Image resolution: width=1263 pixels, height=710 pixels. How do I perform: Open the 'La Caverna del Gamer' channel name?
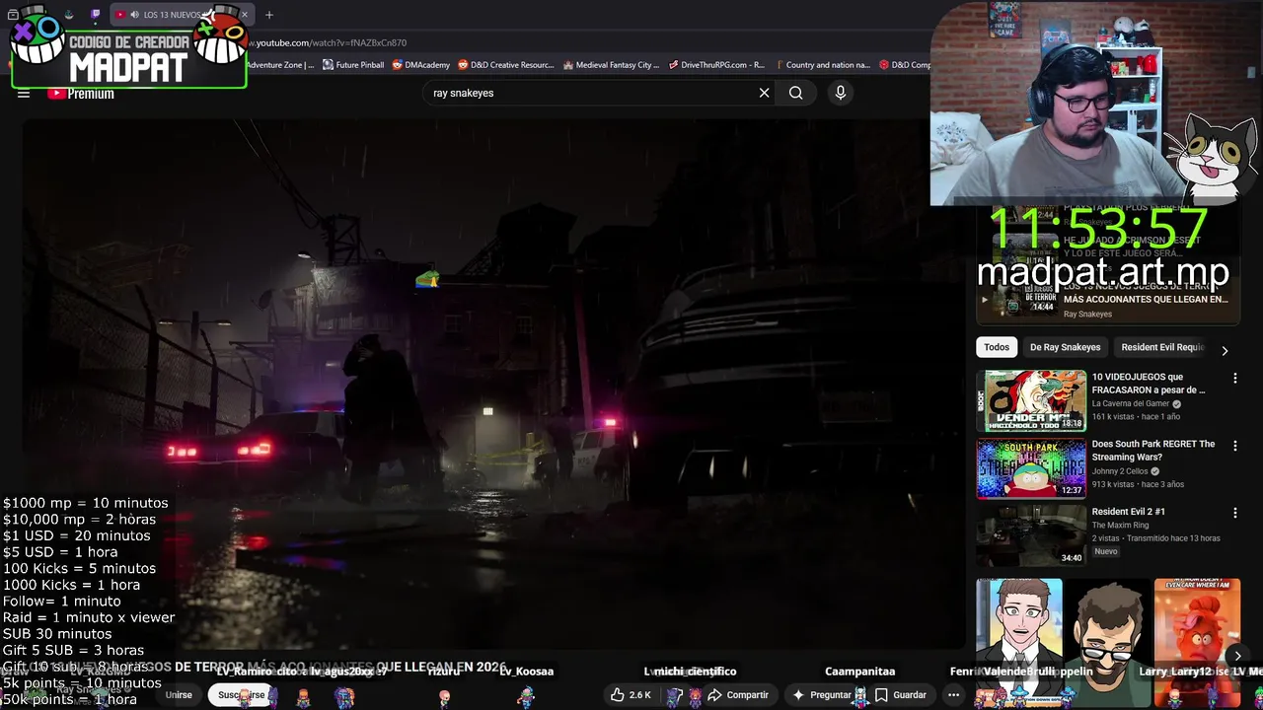[x=1130, y=403]
